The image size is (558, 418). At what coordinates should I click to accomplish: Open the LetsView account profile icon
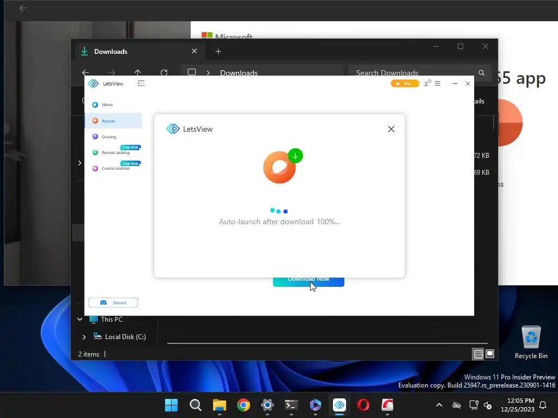(427, 83)
